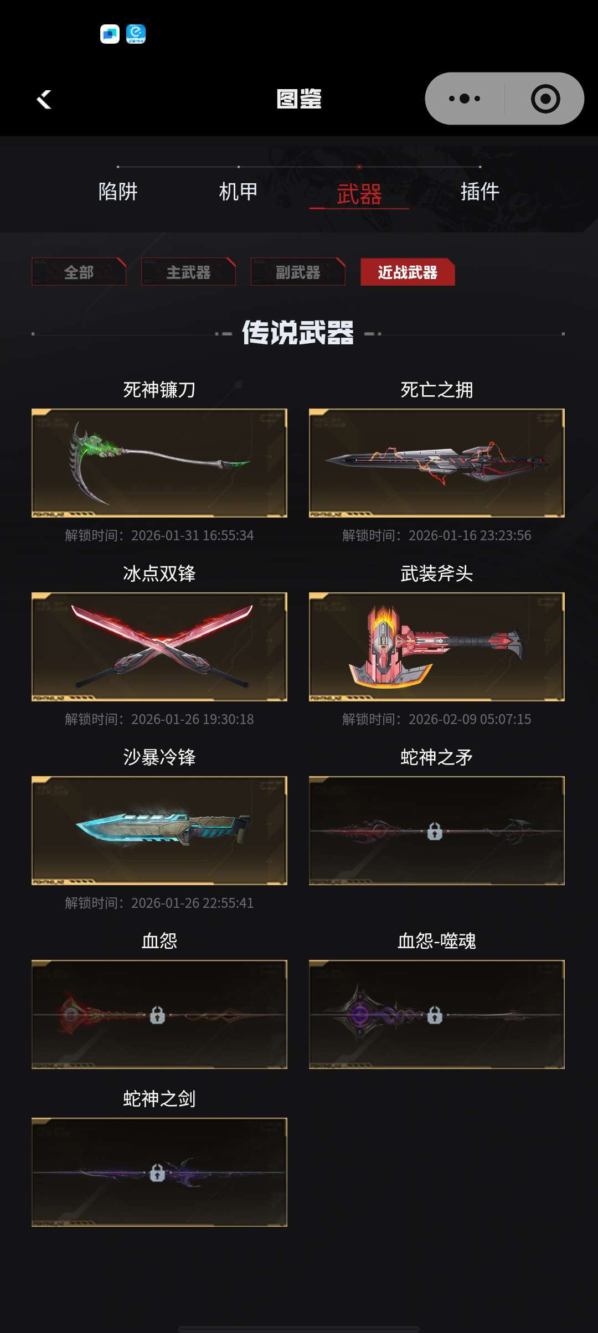Switch to the 插件 tab
Image resolution: width=598 pixels, height=1333 pixels.
point(480,192)
